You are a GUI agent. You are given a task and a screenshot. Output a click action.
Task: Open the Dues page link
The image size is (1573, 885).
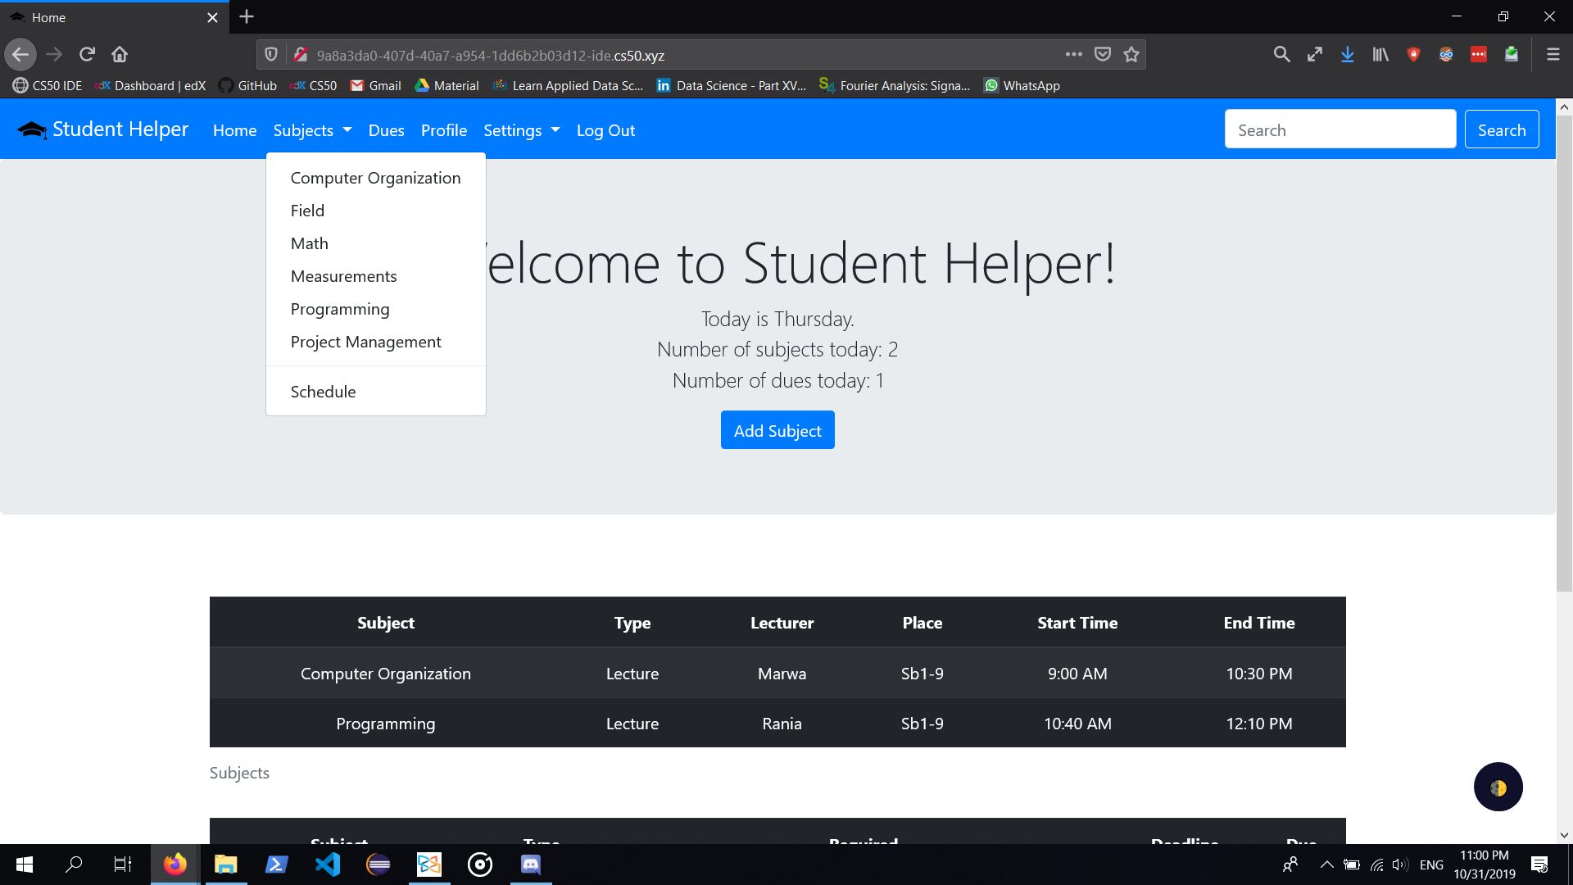(x=386, y=130)
